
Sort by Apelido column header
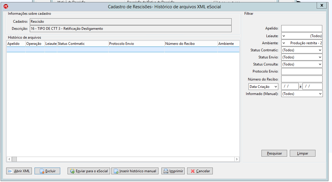[x=16, y=44]
